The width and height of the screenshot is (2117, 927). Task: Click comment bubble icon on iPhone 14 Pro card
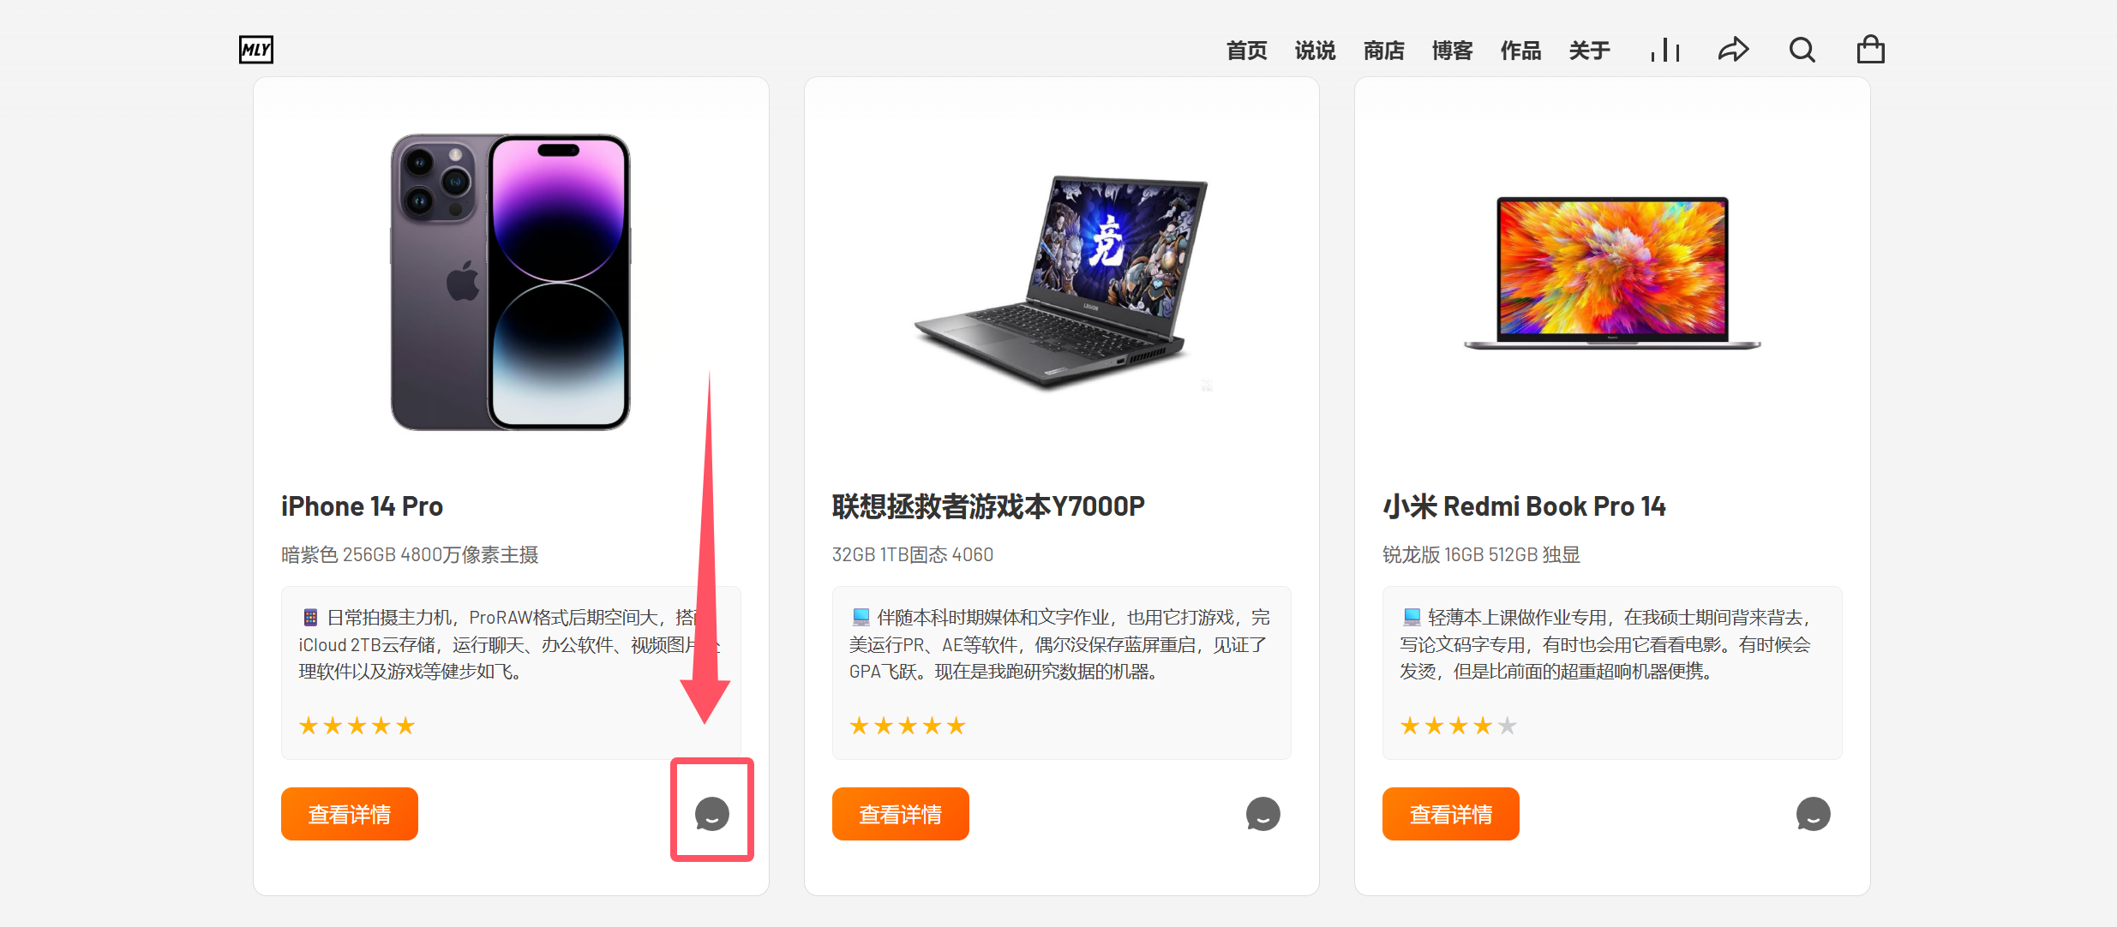(x=711, y=814)
